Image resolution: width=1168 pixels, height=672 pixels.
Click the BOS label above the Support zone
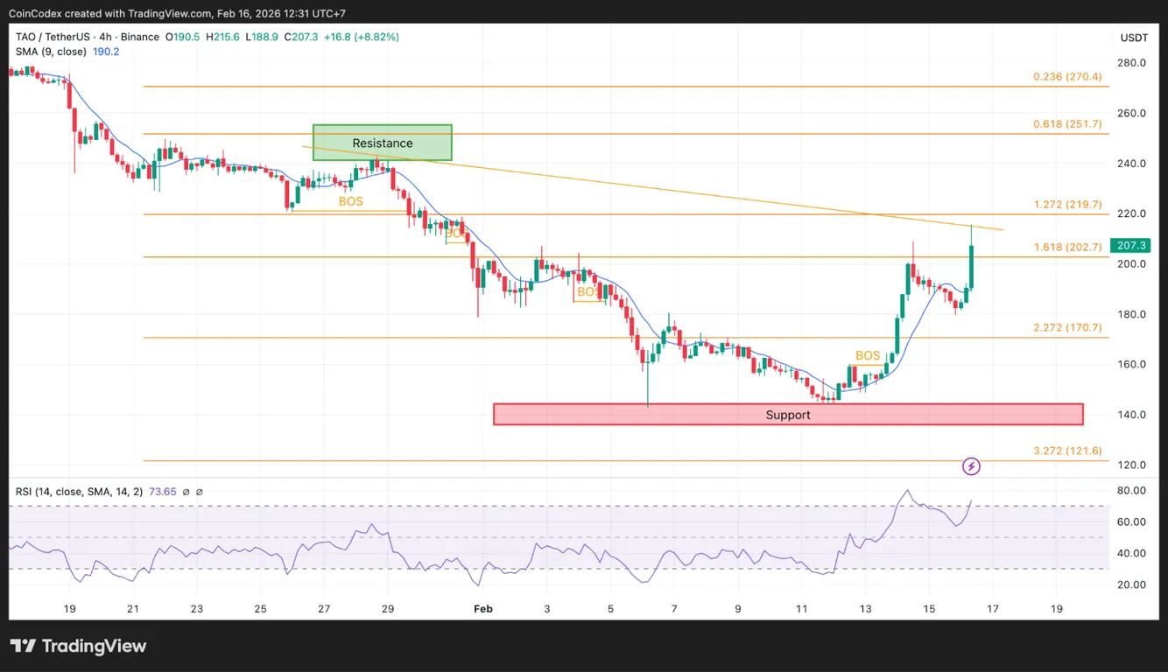tap(868, 355)
